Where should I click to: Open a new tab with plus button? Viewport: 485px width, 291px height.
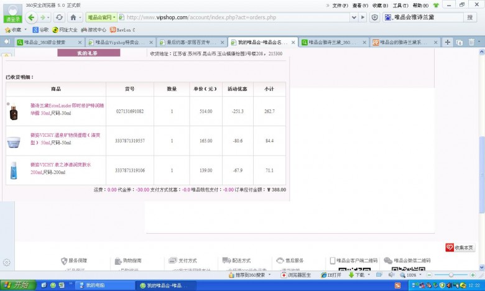click(447, 42)
